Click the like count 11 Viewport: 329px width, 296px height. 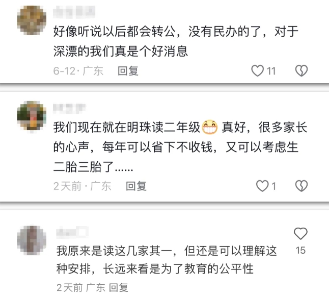pyautogui.click(x=271, y=71)
